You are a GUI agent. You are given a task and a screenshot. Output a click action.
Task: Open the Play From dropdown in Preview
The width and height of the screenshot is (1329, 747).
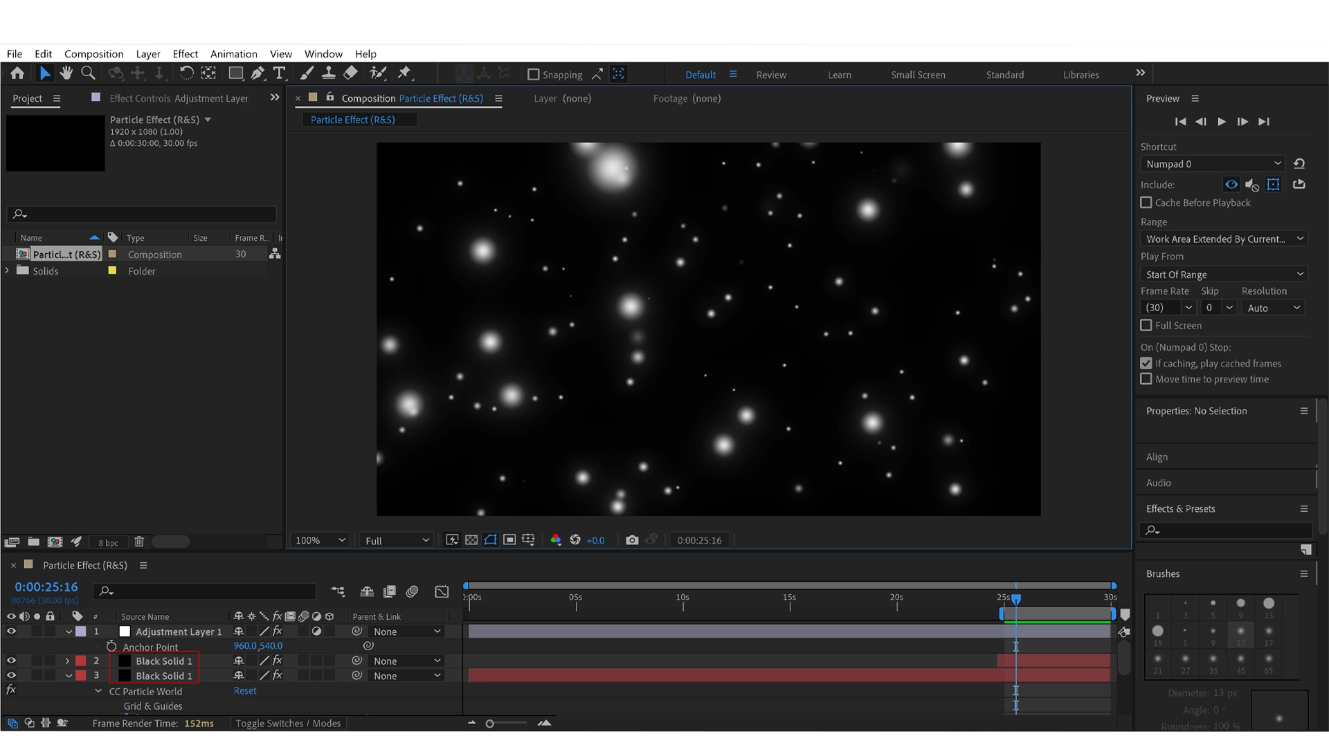[x=1224, y=274]
